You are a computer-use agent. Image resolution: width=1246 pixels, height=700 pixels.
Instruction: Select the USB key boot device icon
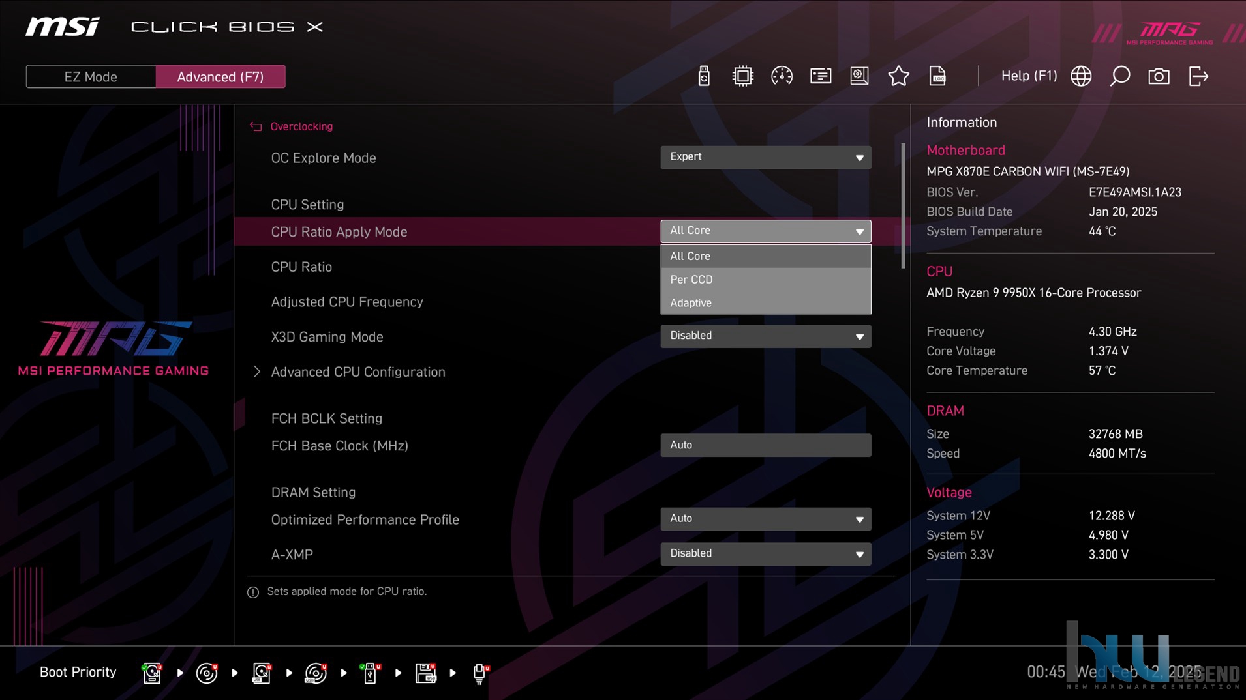[370, 673]
